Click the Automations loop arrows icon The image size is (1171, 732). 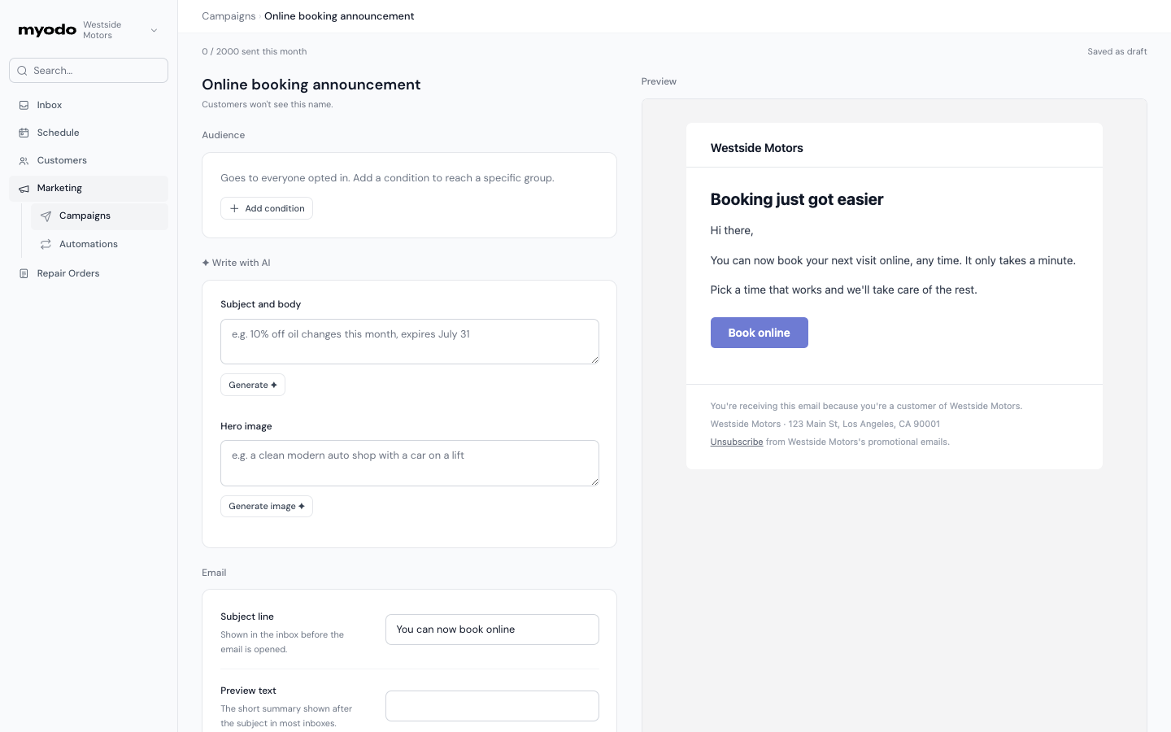(46, 244)
